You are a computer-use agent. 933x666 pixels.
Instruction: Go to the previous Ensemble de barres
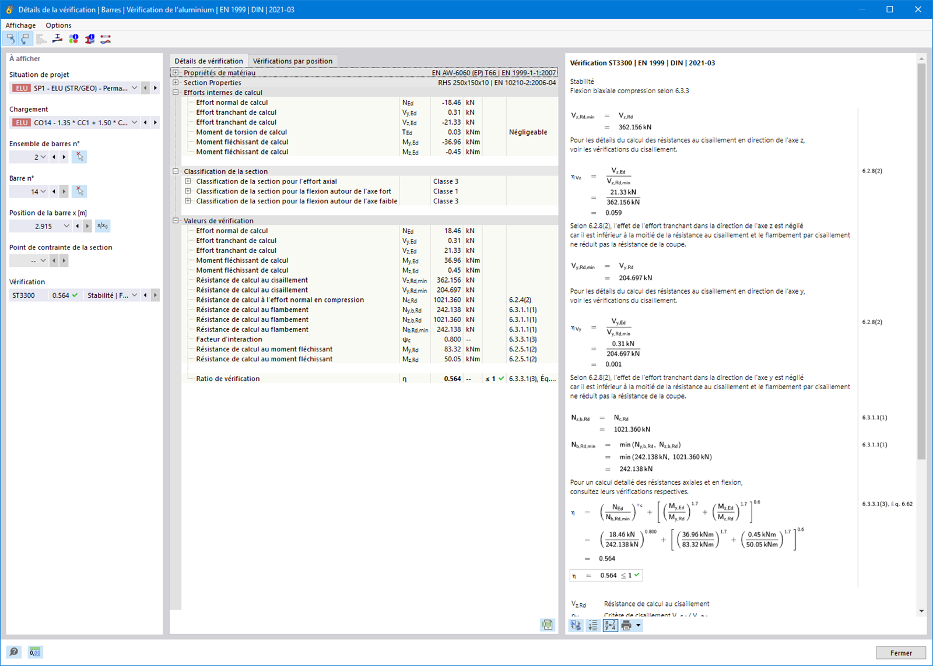[x=54, y=157]
